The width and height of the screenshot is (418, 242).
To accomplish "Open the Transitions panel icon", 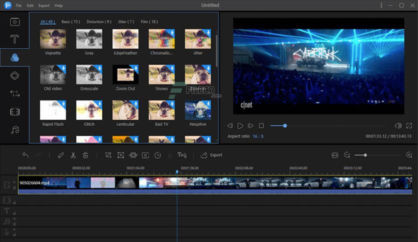I will click(x=14, y=93).
